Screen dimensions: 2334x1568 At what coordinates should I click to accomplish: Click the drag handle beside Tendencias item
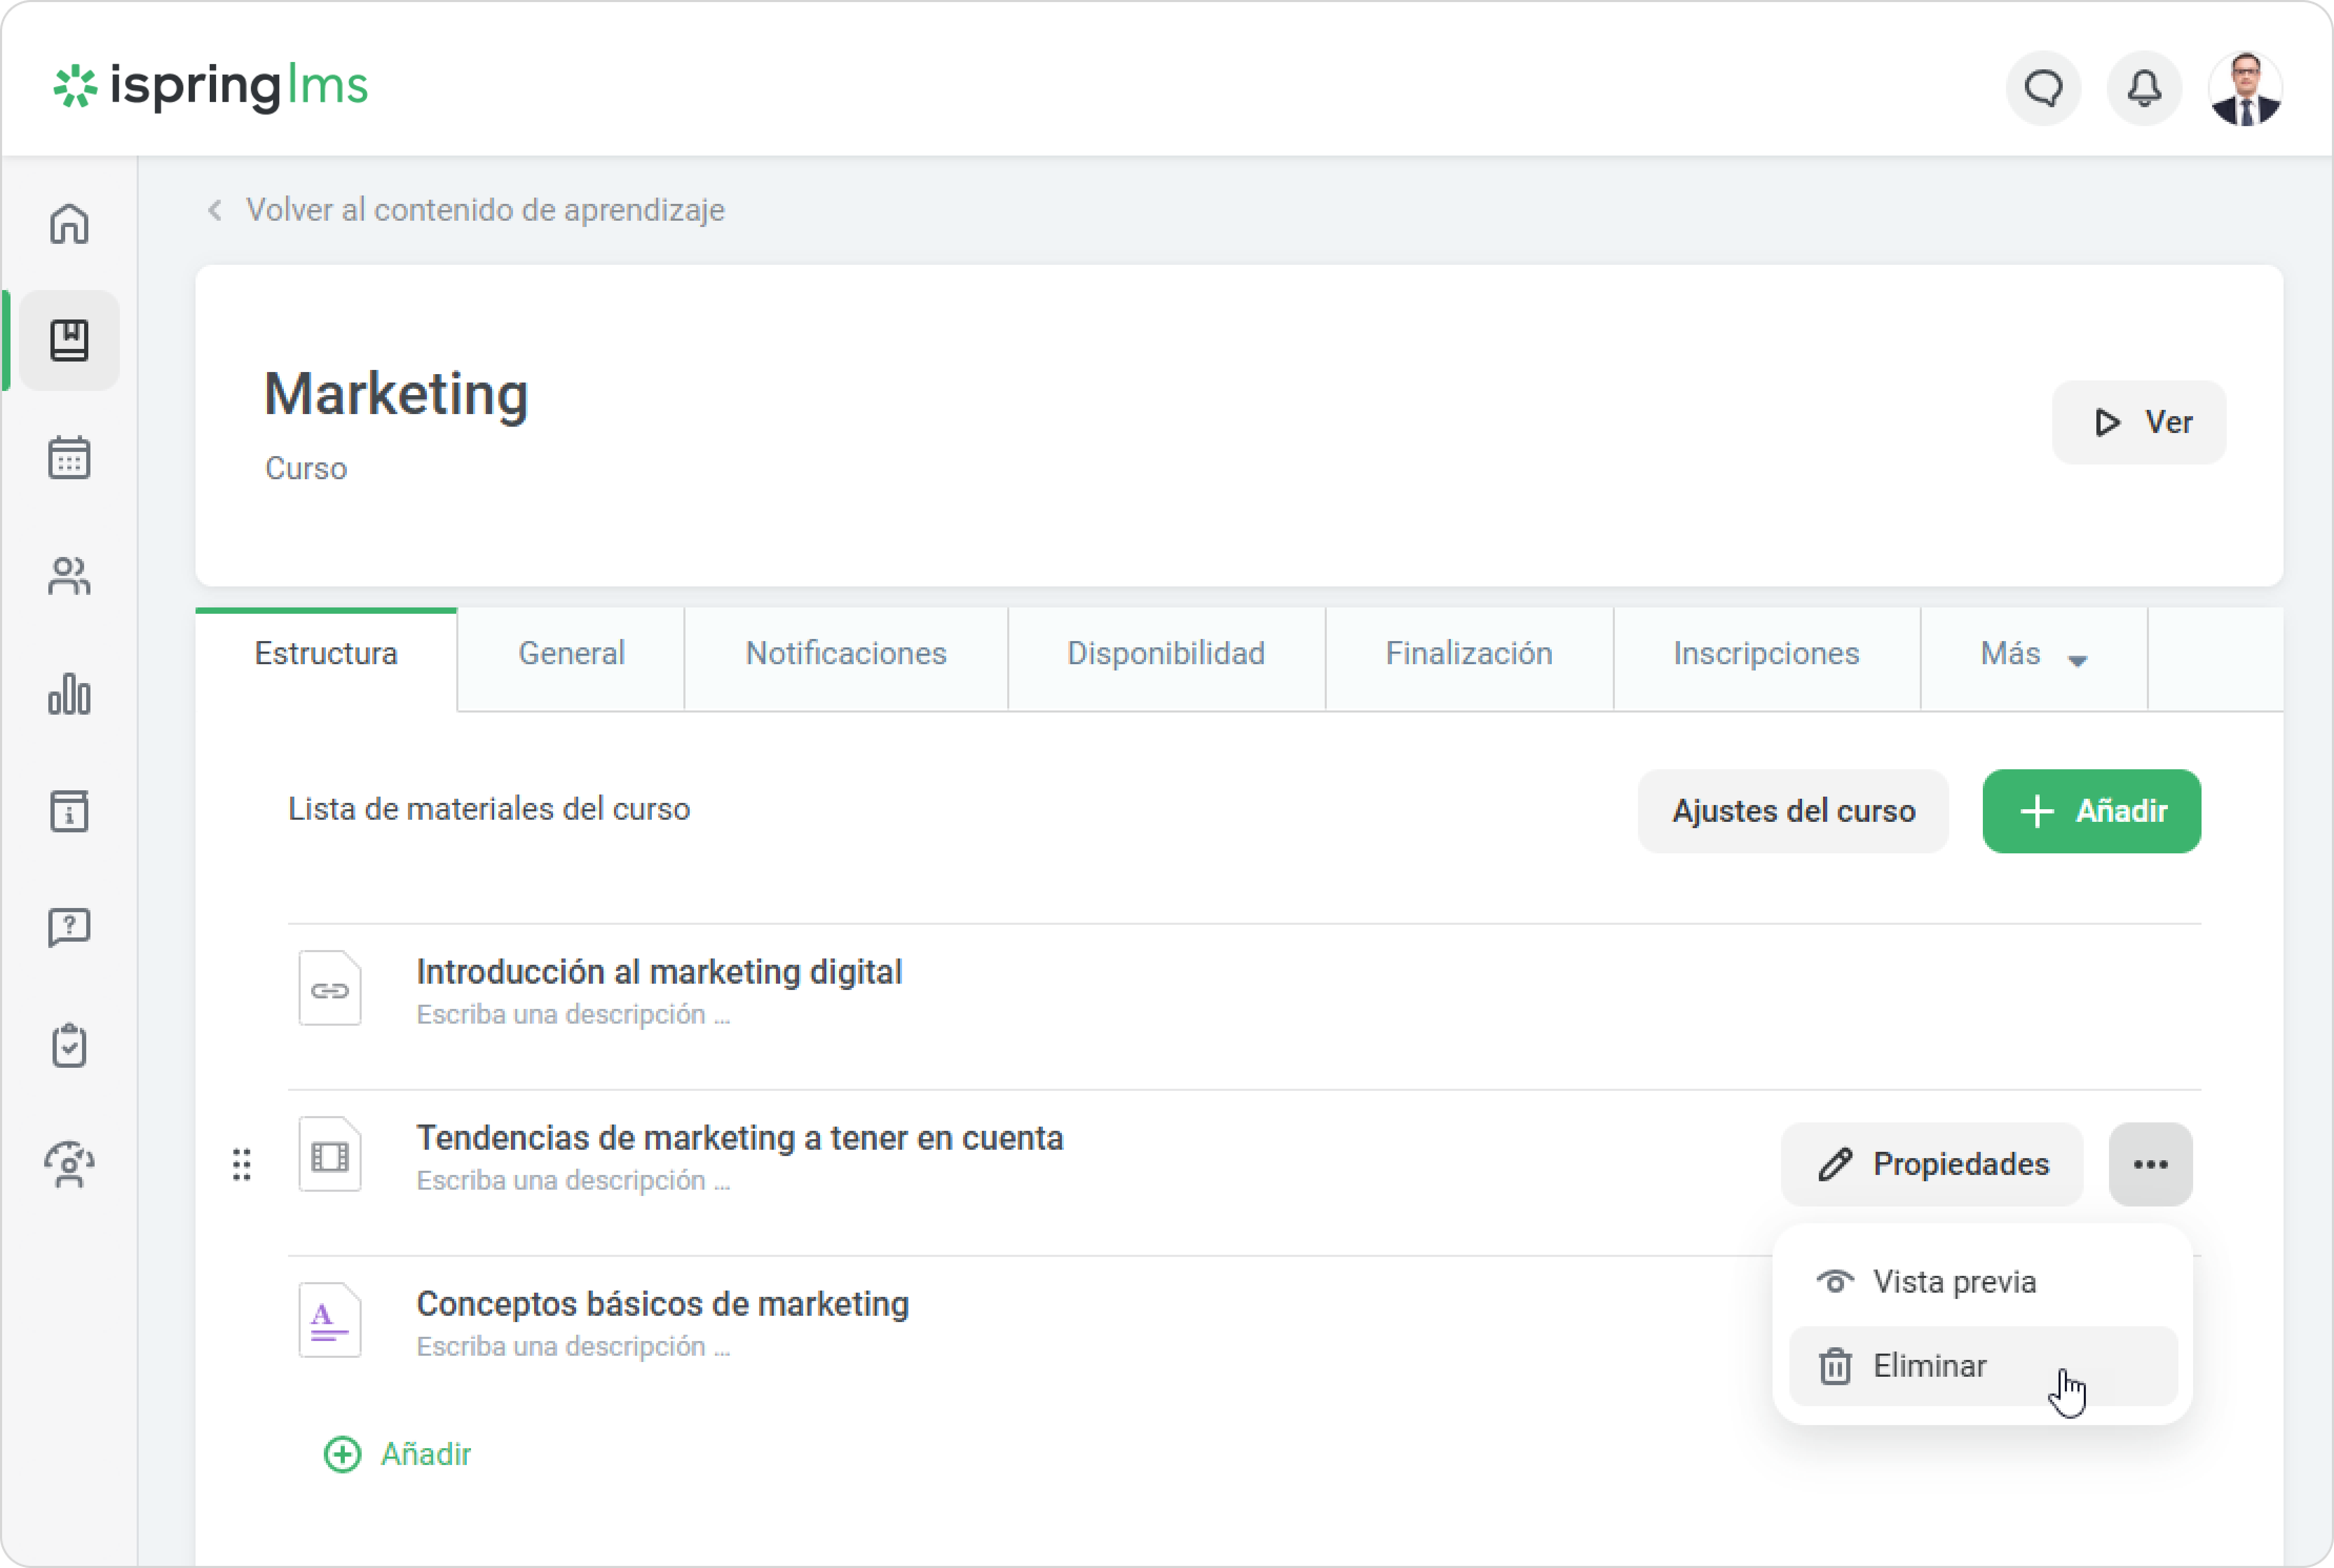tap(241, 1164)
